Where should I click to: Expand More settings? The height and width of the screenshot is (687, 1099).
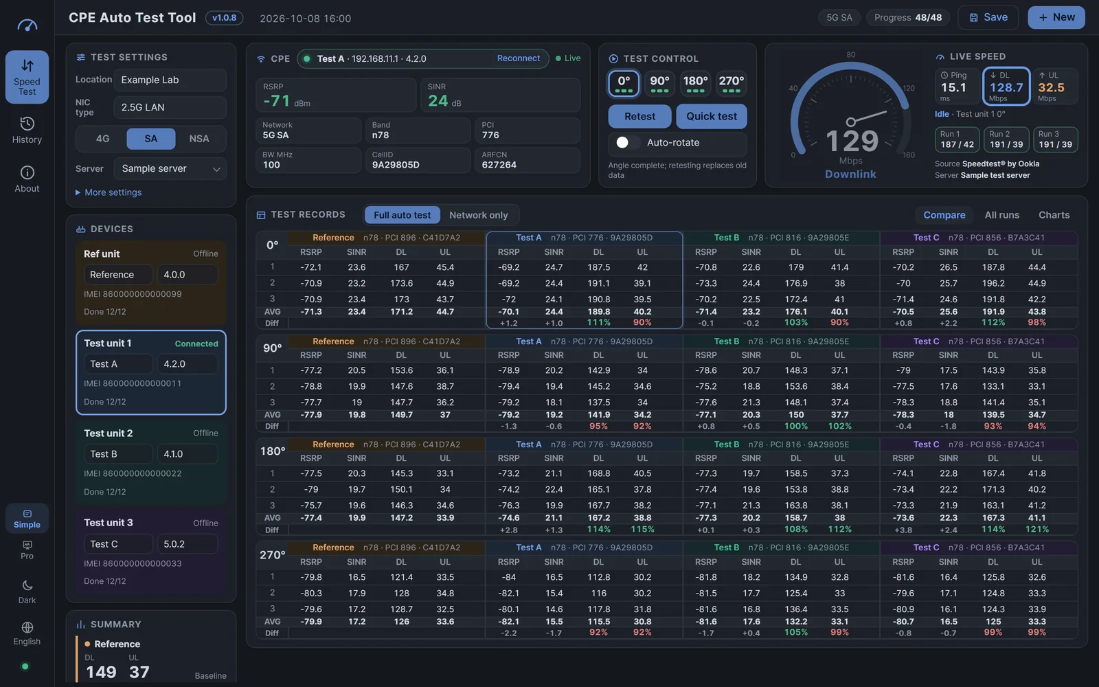click(109, 192)
